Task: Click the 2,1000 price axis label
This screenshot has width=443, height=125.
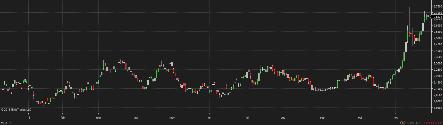Action: coord(438,89)
